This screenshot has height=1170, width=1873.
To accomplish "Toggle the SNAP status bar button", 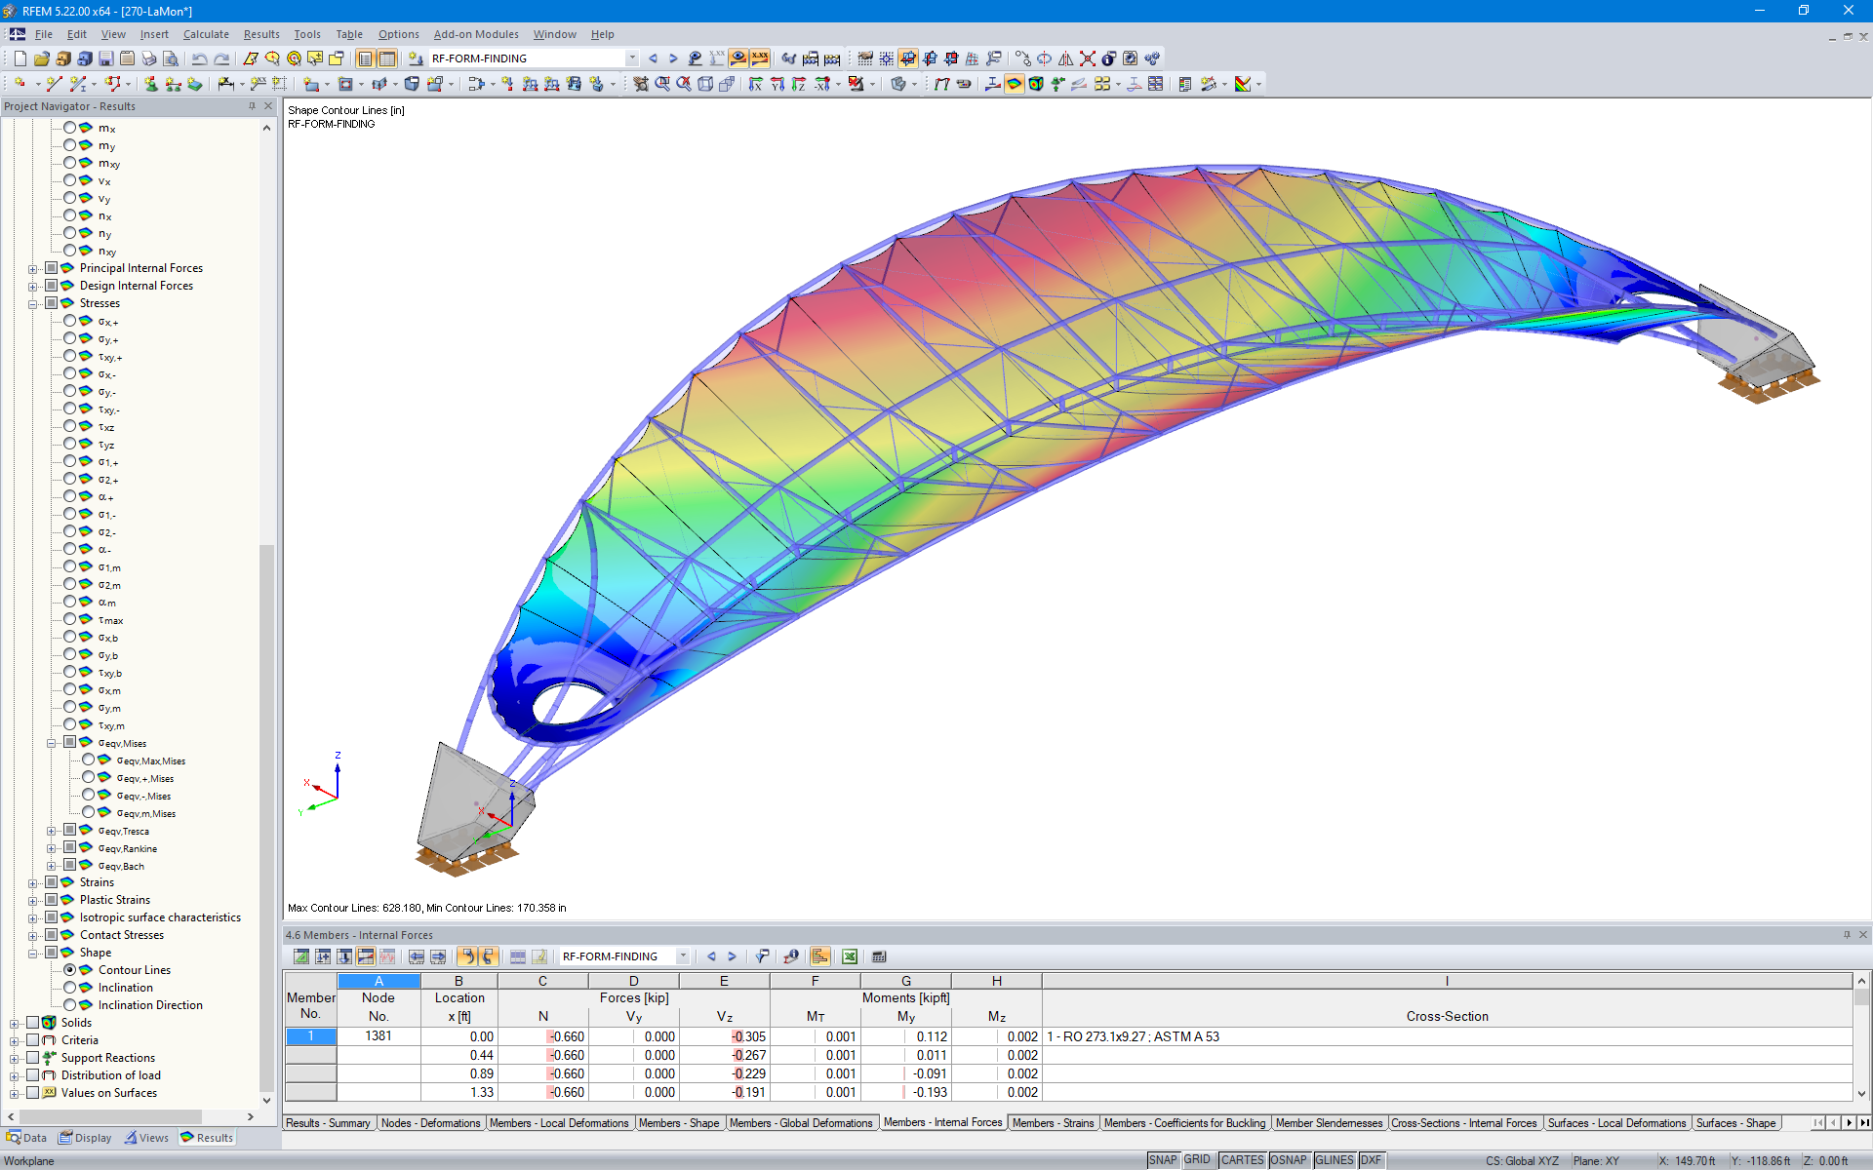I will click(x=1162, y=1160).
